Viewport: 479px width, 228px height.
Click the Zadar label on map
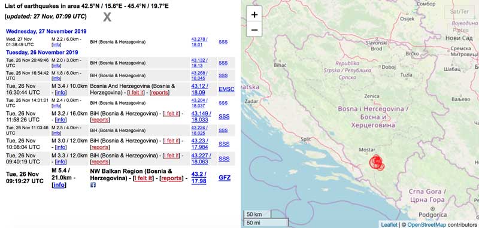pos(252,101)
